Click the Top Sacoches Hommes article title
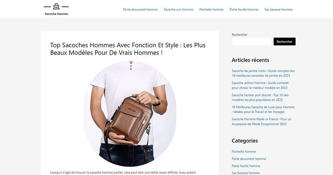333x175 pixels. coord(128,49)
